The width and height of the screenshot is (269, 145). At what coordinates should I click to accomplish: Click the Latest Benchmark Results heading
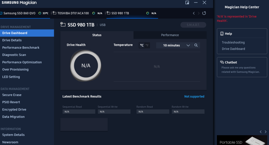pos(82,97)
